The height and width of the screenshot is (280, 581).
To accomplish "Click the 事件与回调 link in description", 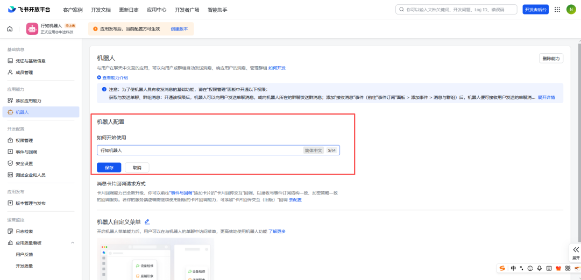I will pos(182,193).
